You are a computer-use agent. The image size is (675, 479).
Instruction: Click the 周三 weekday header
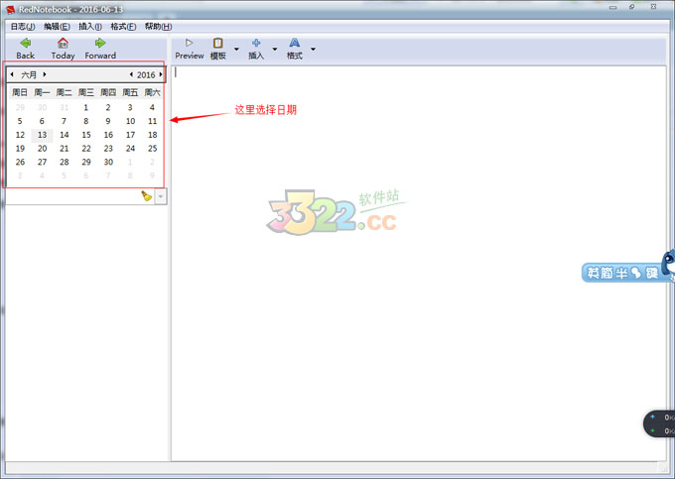point(86,92)
